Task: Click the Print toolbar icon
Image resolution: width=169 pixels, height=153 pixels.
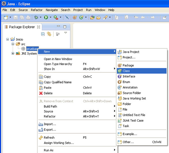Action: 28,17
